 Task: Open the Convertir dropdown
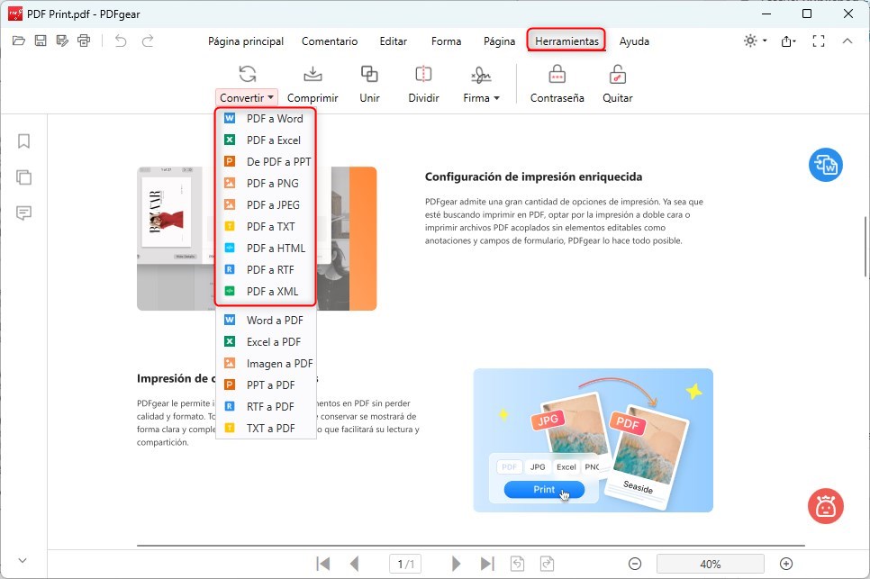(x=246, y=96)
